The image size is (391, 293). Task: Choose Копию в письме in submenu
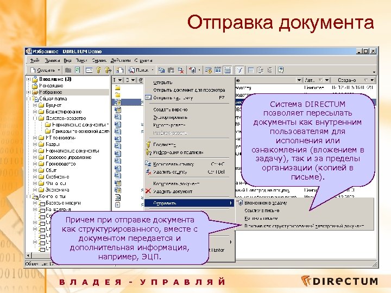pyautogui.click(x=305, y=218)
